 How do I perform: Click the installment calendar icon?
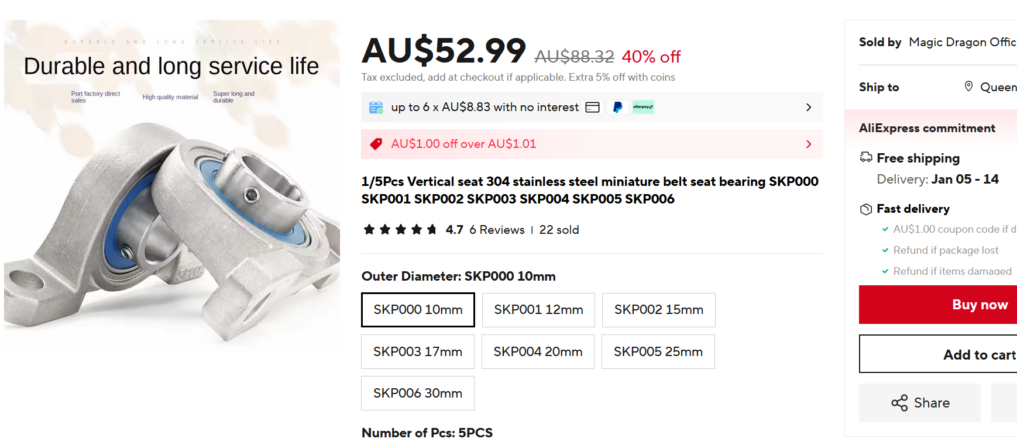[x=376, y=107]
